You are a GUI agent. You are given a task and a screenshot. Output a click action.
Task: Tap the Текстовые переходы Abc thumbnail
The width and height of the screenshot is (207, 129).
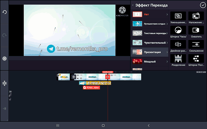137,33
